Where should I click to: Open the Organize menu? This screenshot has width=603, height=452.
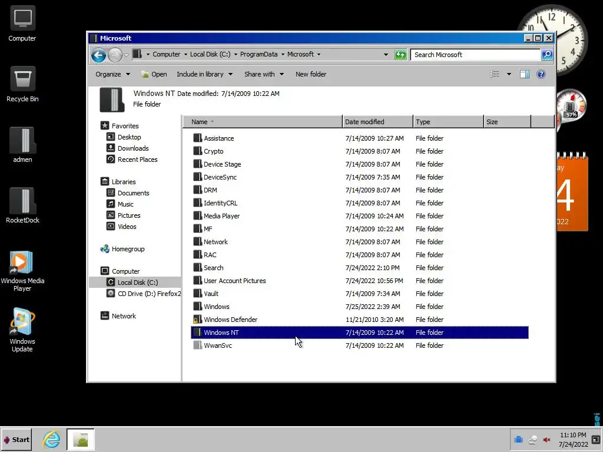(112, 74)
